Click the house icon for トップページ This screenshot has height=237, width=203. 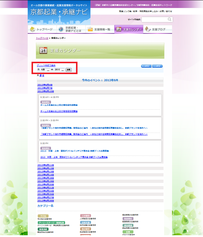point(32,29)
